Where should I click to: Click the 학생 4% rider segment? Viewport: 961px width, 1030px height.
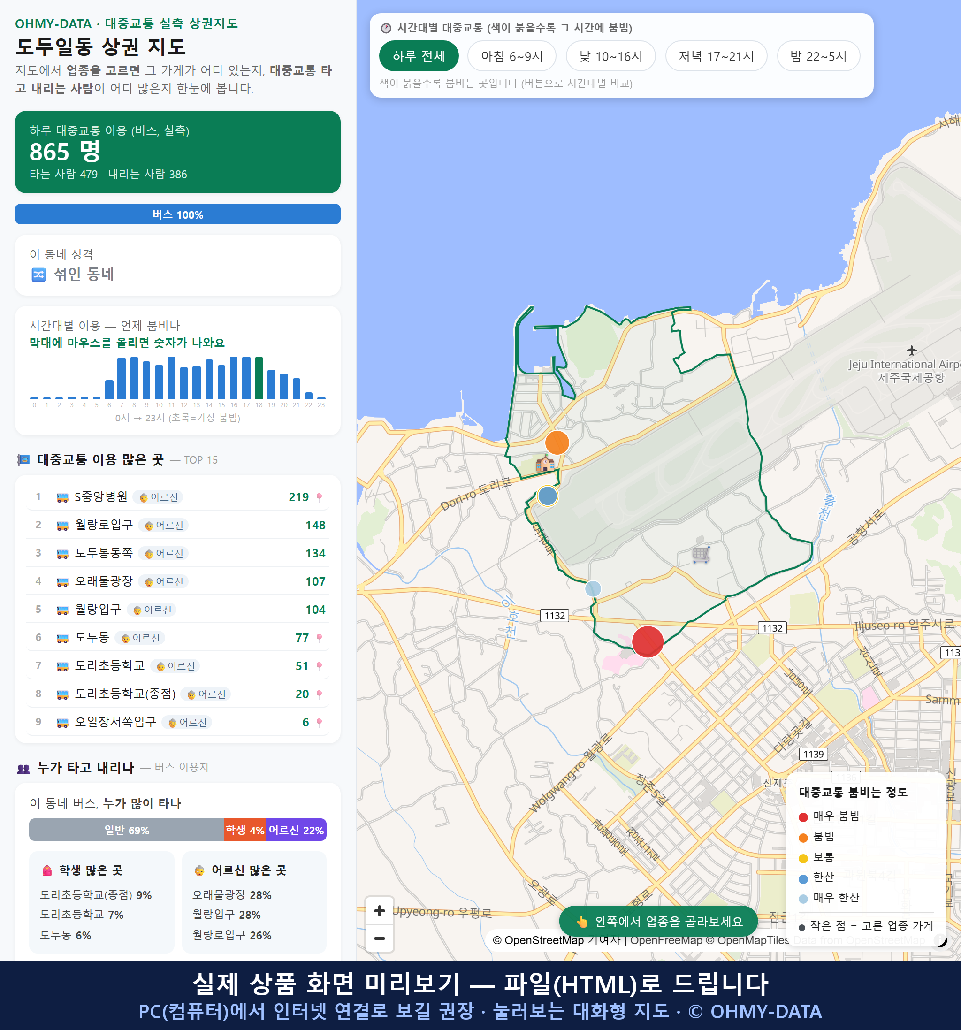coord(245,830)
